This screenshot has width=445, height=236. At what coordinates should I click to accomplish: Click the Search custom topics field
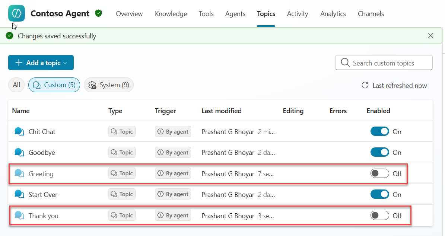(x=387, y=63)
